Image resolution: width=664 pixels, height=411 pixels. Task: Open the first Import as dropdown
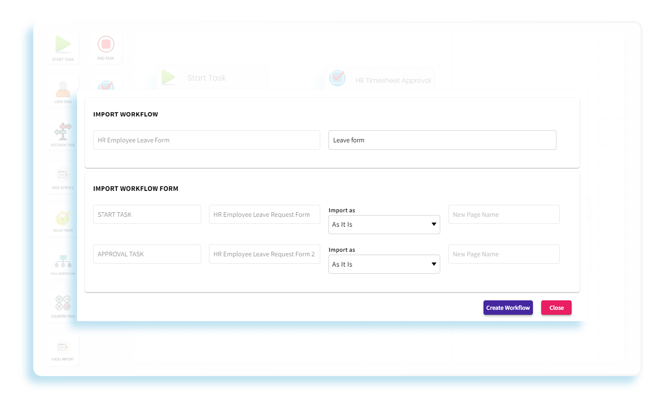(x=384, y=224)
